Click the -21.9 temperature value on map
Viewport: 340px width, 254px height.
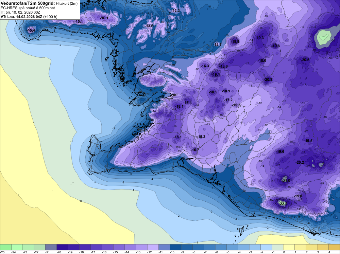point(286,181)
